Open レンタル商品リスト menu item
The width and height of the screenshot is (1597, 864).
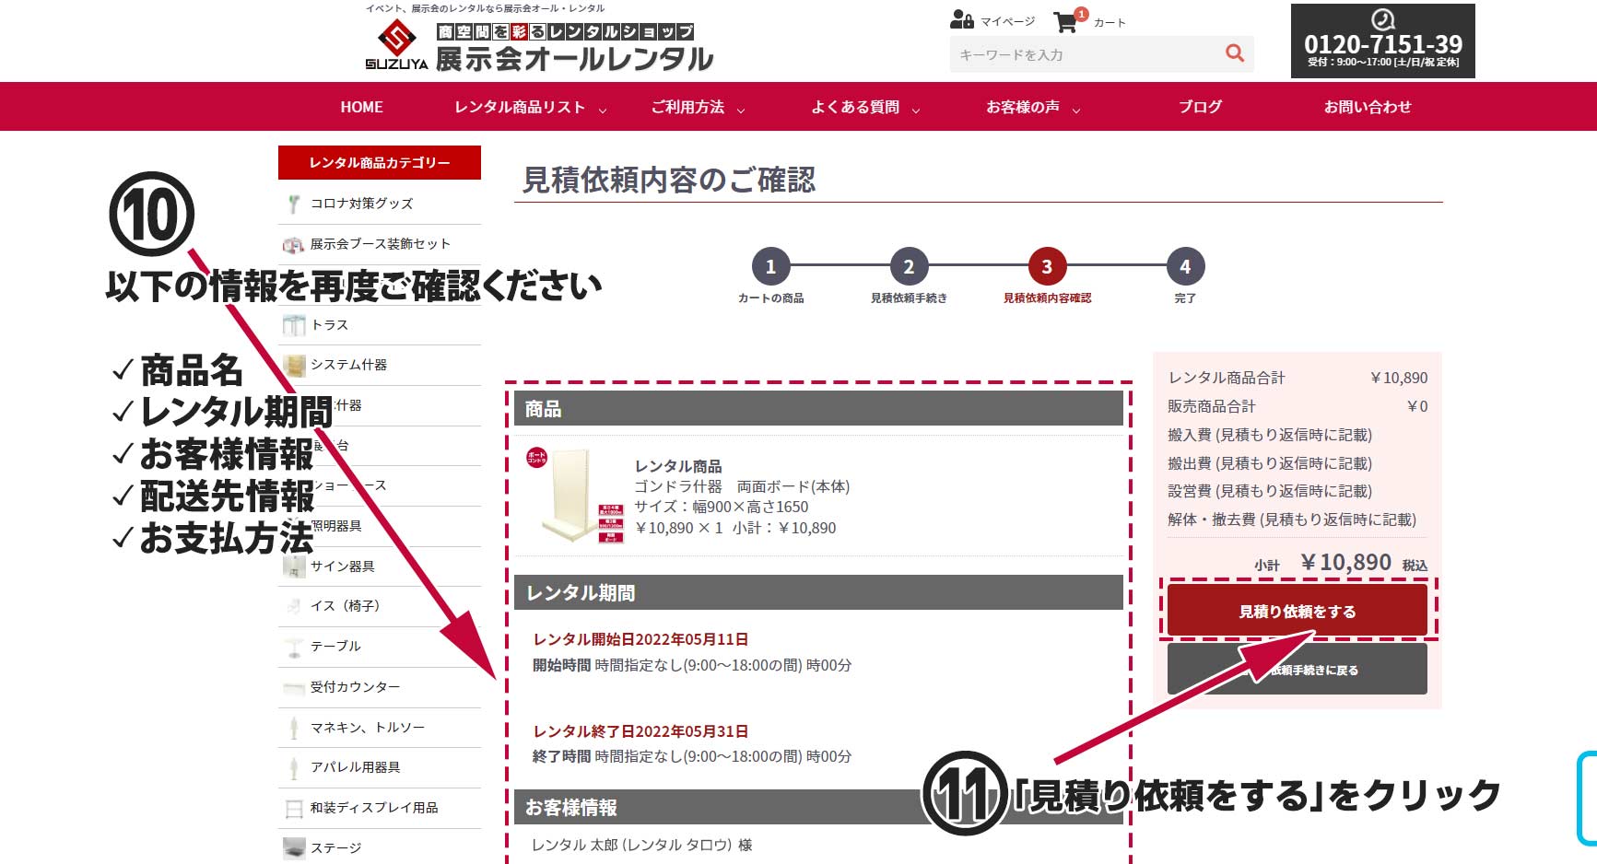pos(520,107)
